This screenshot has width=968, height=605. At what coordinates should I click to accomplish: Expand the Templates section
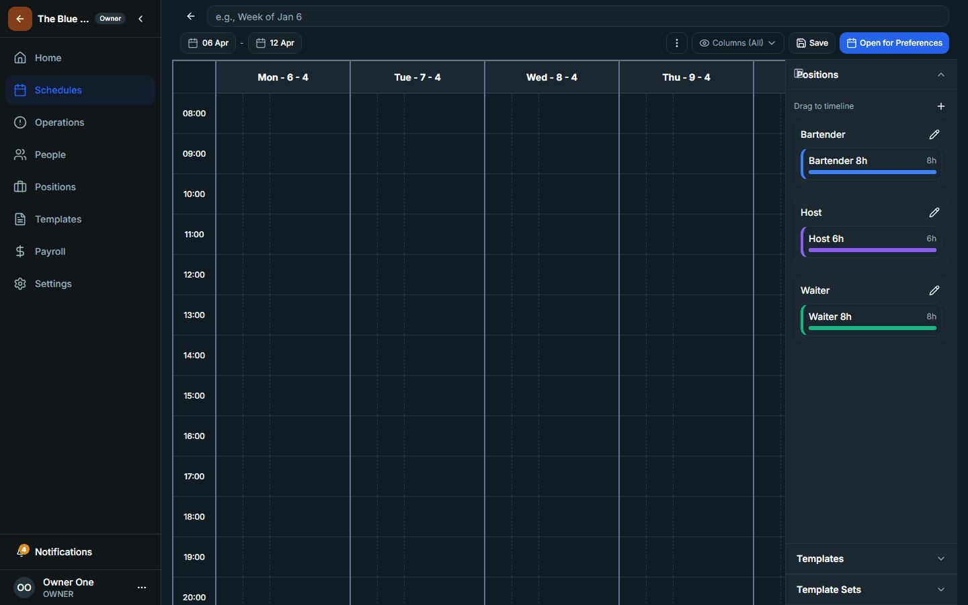[871, 559]
